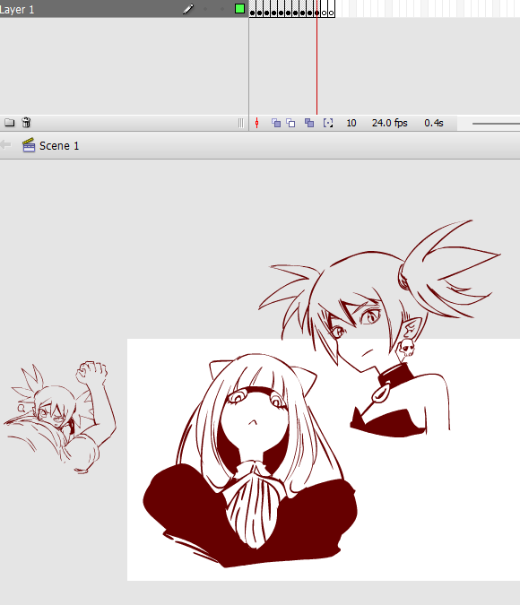
Task: Click the back arrow beside Scene 1
Action: (x=5, y=145)
